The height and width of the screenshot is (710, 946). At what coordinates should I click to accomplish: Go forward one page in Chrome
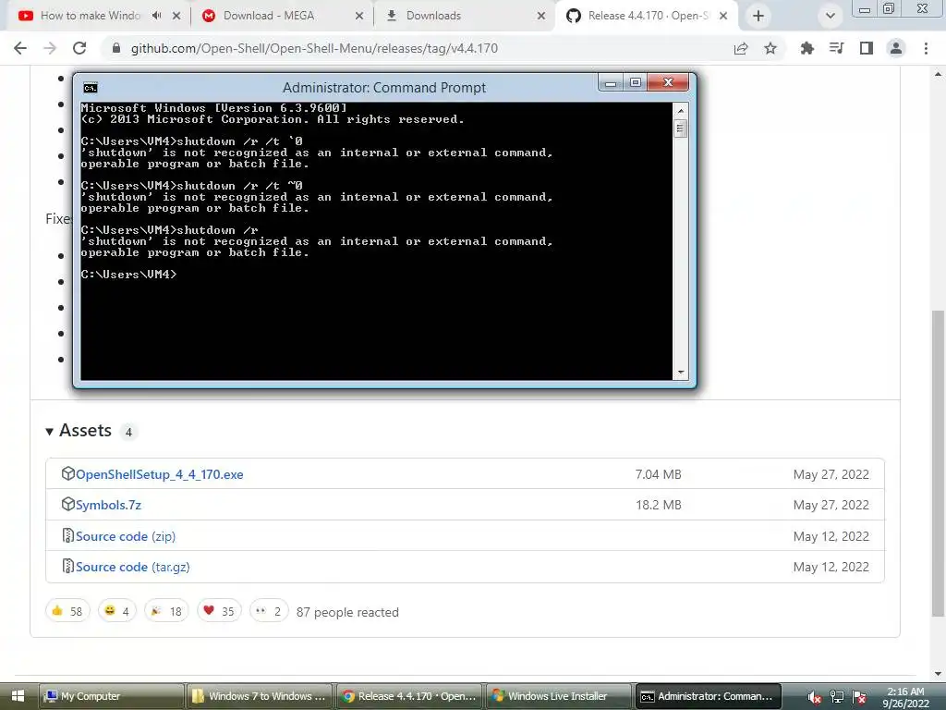coord(50,48)
